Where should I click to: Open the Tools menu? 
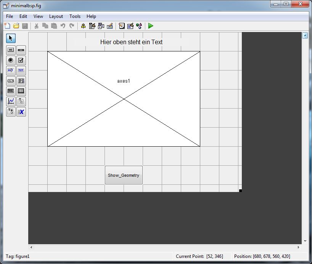tap(75, 16)
